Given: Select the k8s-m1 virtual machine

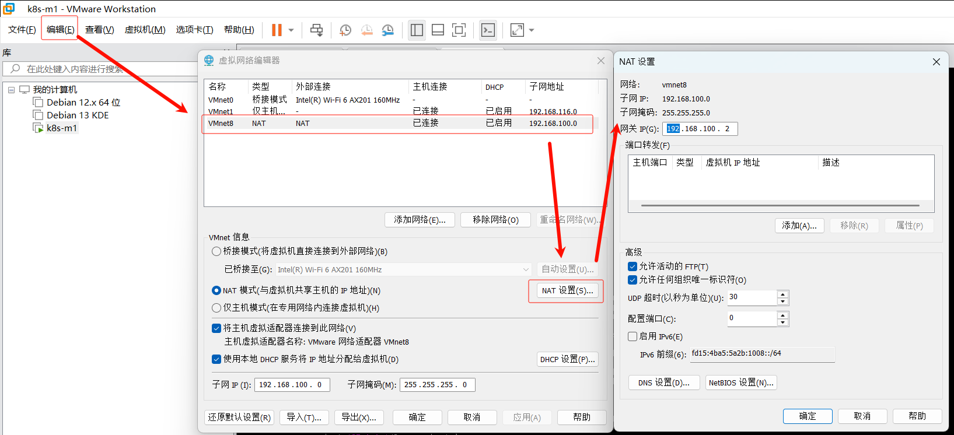Looking at the screenshot, I should (x=62, y=128).
